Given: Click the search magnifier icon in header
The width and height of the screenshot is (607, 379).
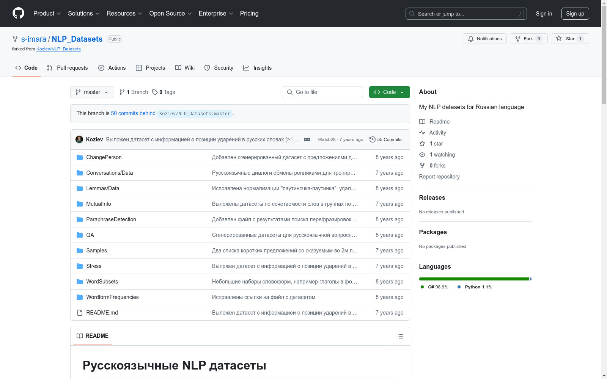Looking at the screenshot, I should click(x=412, y=14).
